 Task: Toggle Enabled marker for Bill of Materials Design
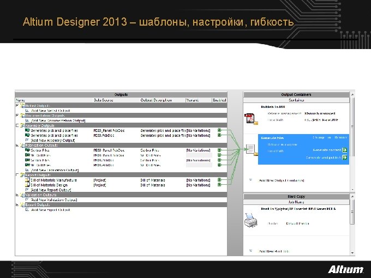coord(219,185)
